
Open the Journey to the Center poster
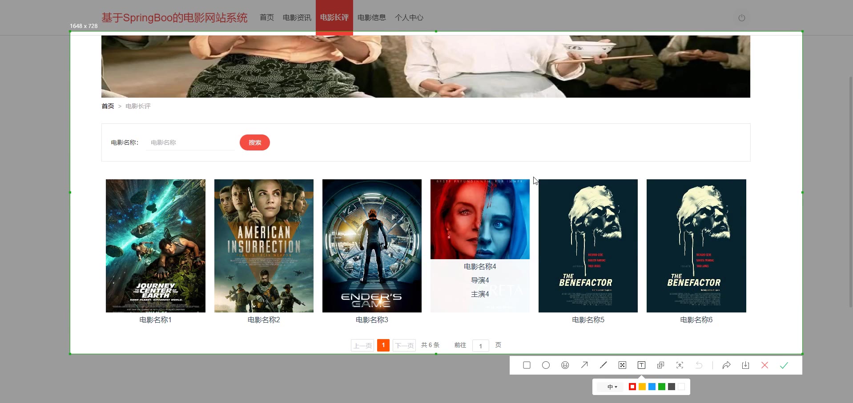156,246
